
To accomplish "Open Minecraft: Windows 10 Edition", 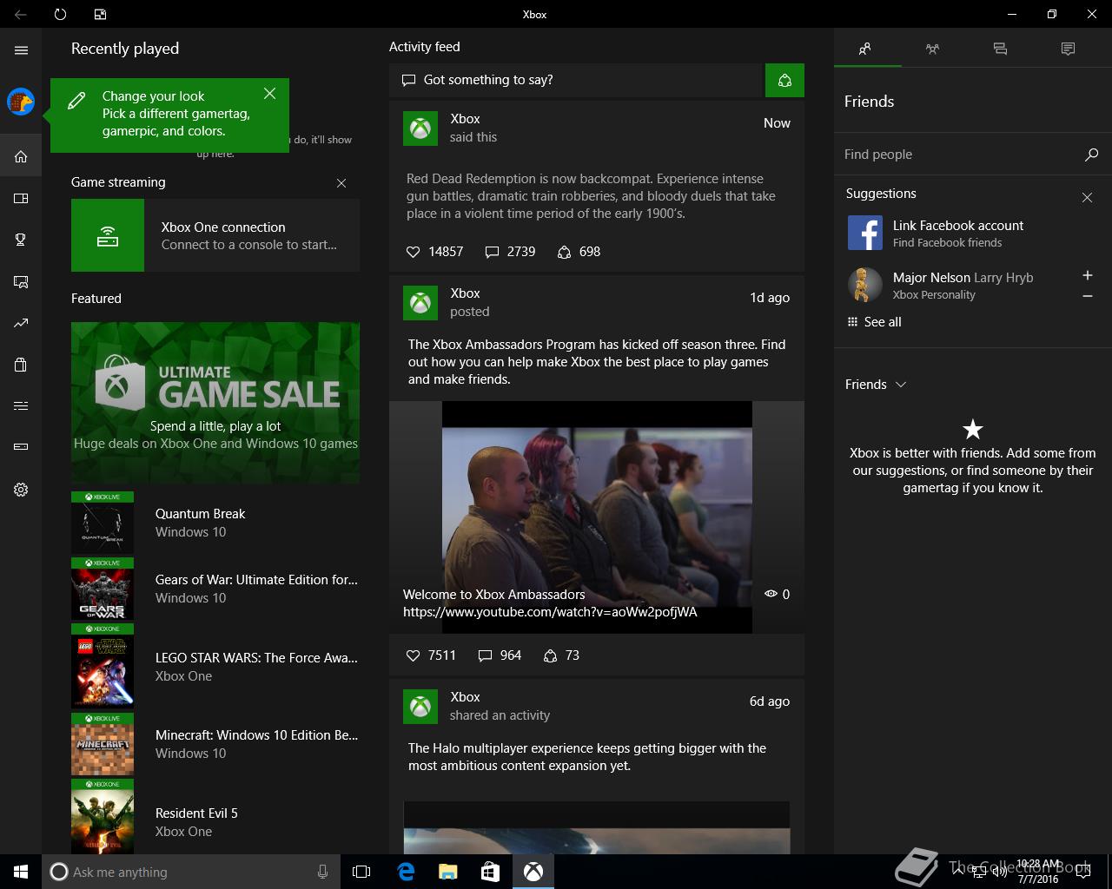I will pyautogui.click(x=215, y=744).
